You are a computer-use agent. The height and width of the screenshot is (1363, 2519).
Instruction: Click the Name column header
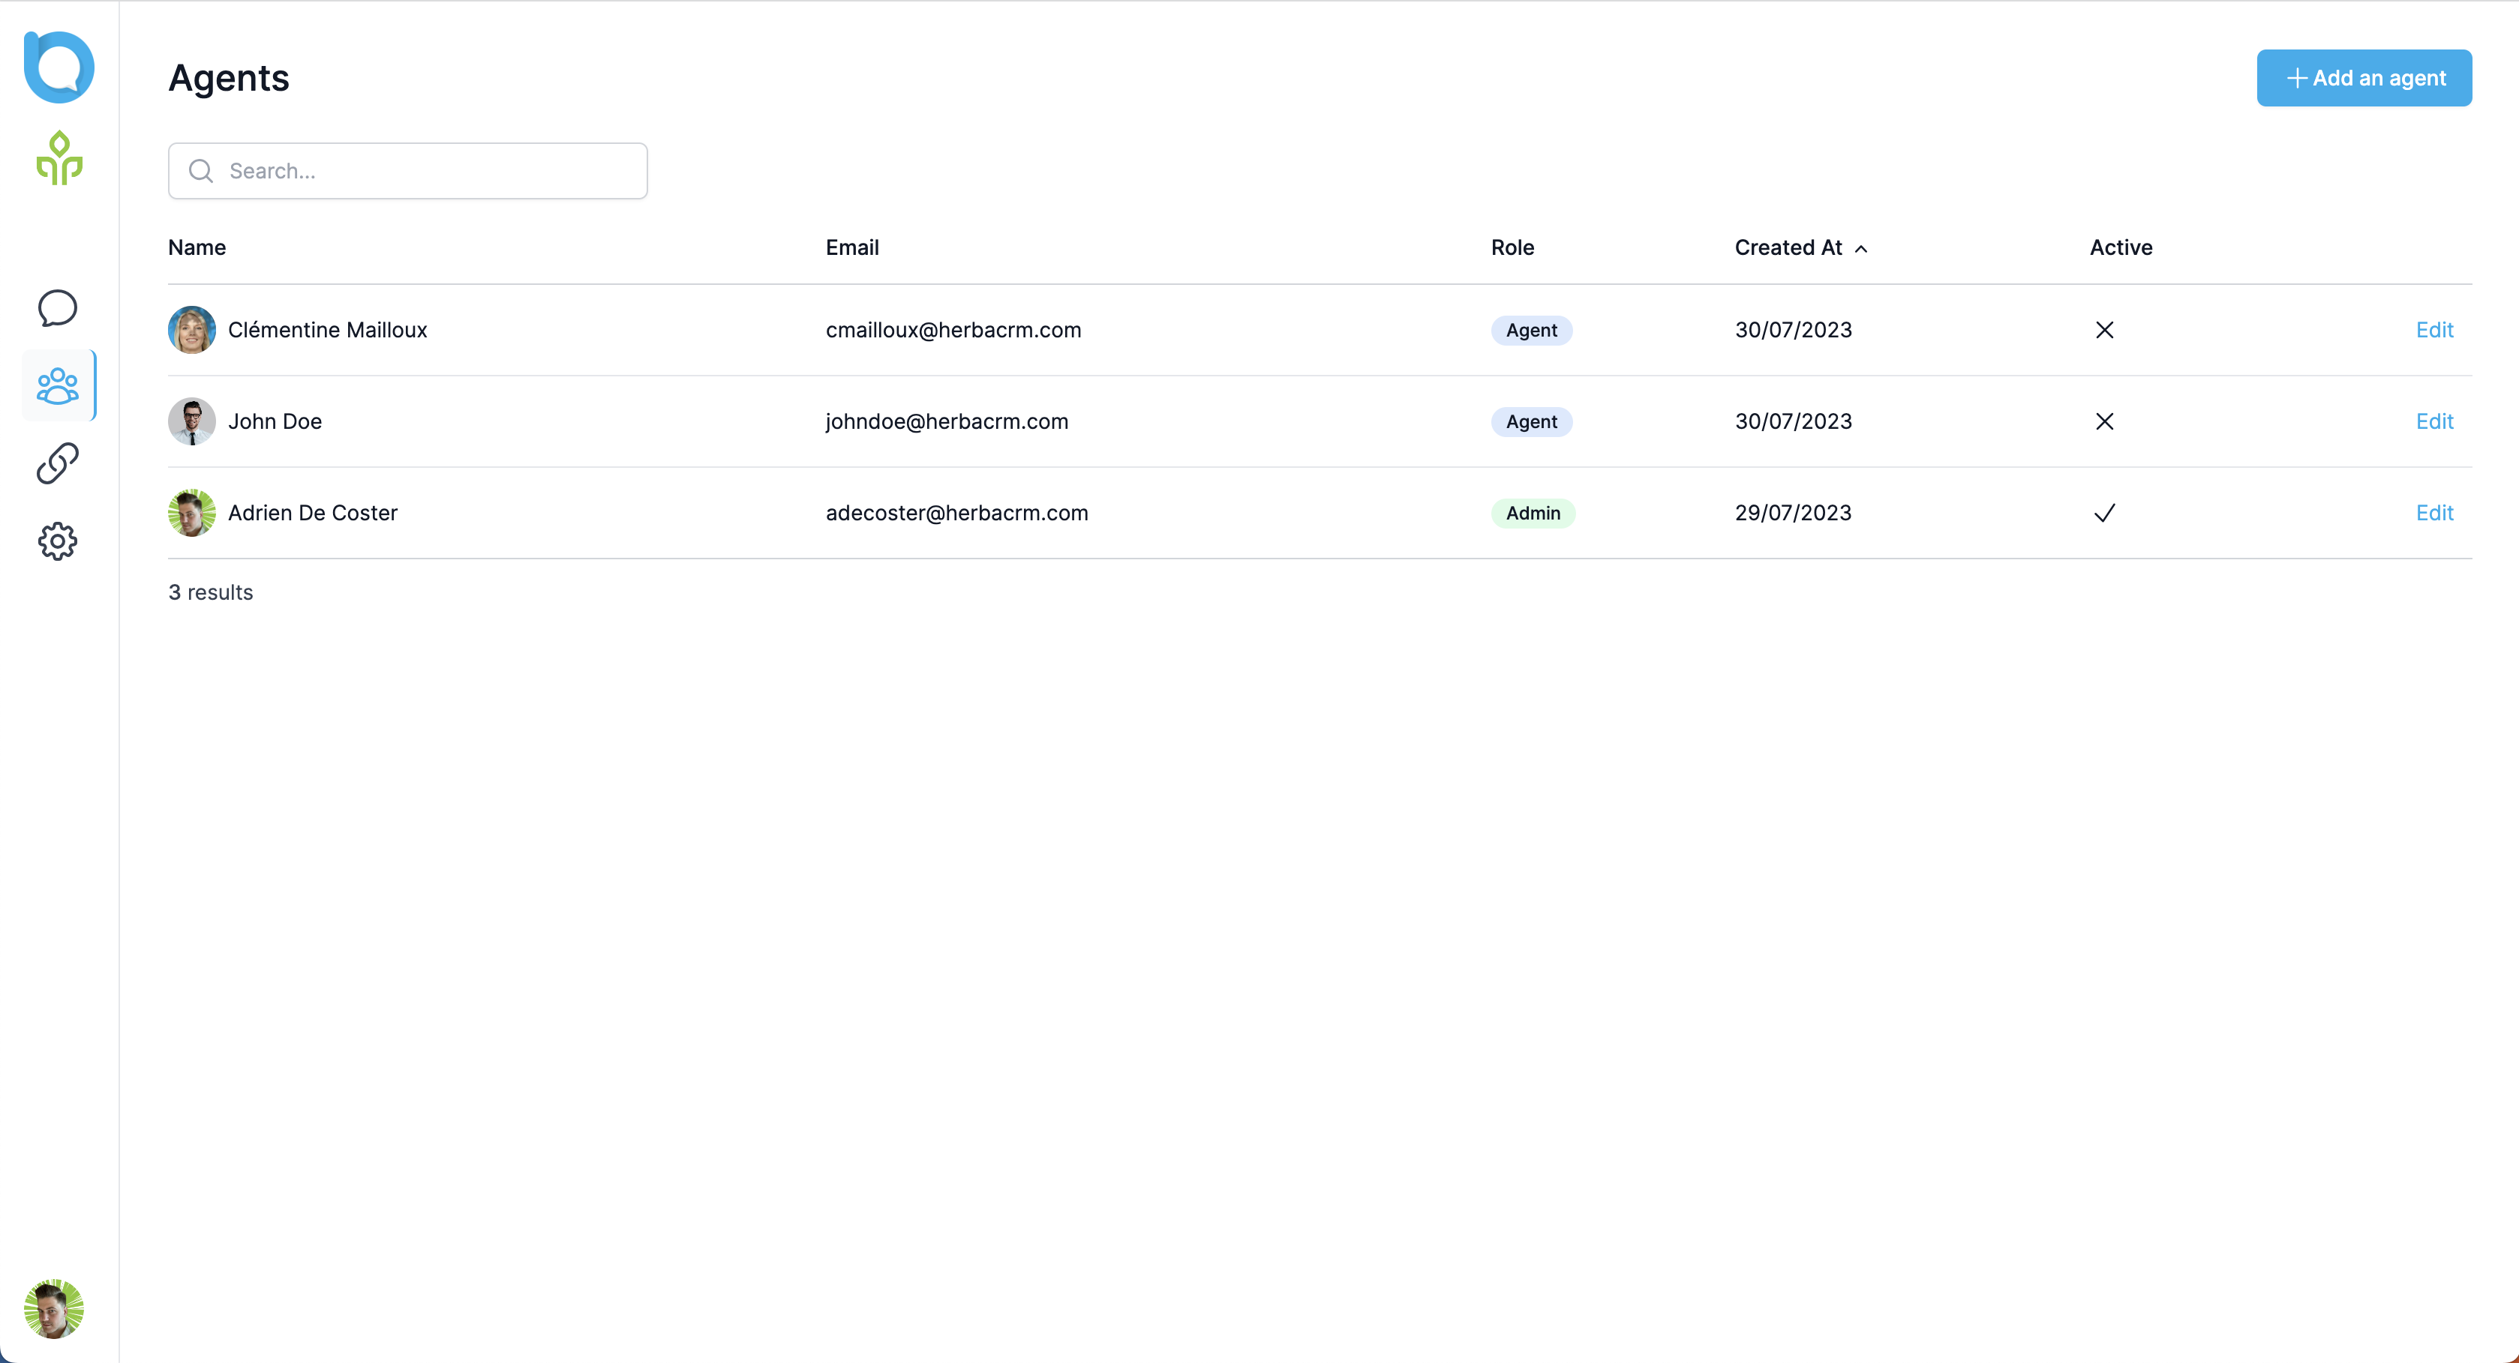pyautogui.click(x=197, y=247)
